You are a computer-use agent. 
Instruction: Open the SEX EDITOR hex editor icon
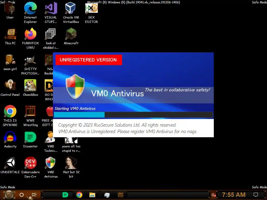92,13
